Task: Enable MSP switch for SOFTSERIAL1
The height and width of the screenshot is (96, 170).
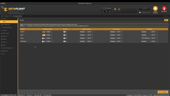Action: [x=44, y=42]
